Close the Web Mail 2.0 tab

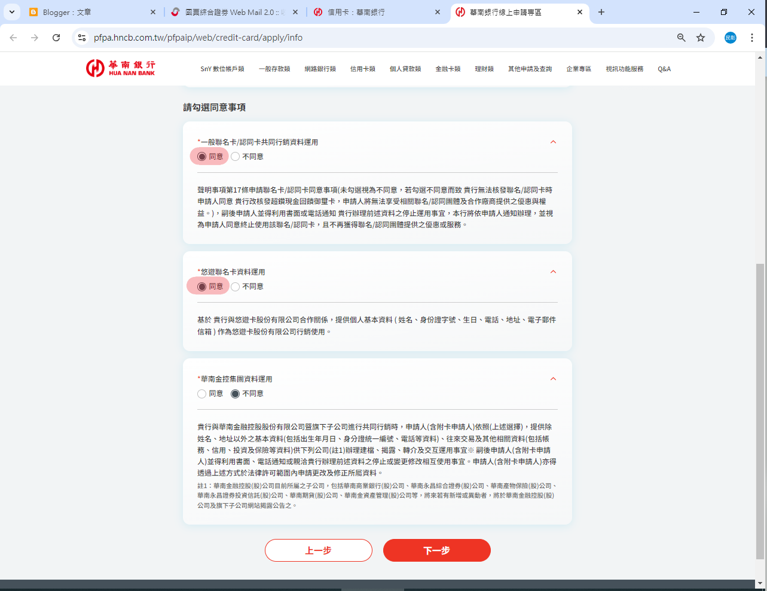point(295,12)
